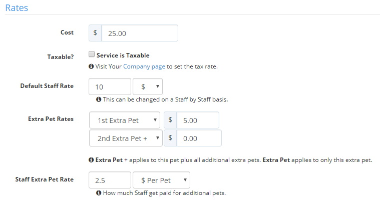The image size is (380, 201).
Task: Expand the 2nd Extra Pet + dropdown
Action: pyautogui.click(x=126, y=138)
